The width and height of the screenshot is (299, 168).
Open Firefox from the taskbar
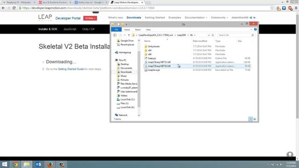(x=50, y=164)
